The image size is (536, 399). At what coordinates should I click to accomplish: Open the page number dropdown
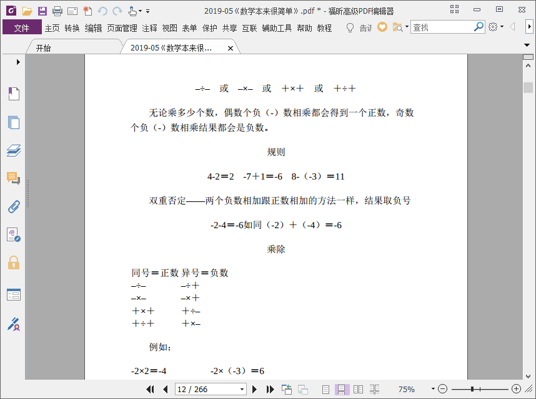point(242,389)
